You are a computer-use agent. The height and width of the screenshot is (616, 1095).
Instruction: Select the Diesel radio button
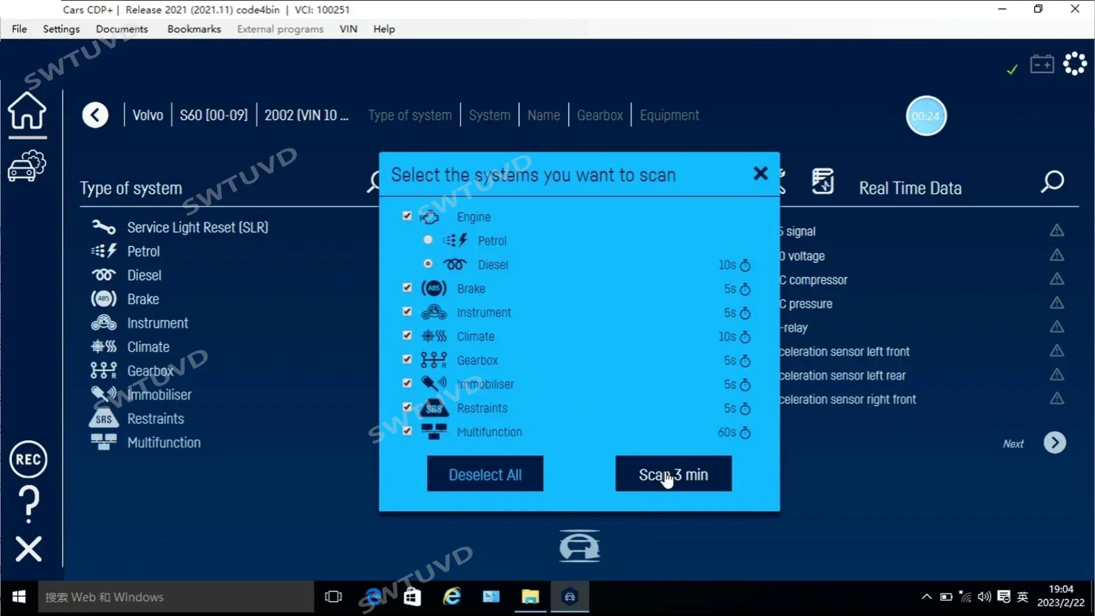[x=427, y=264]
